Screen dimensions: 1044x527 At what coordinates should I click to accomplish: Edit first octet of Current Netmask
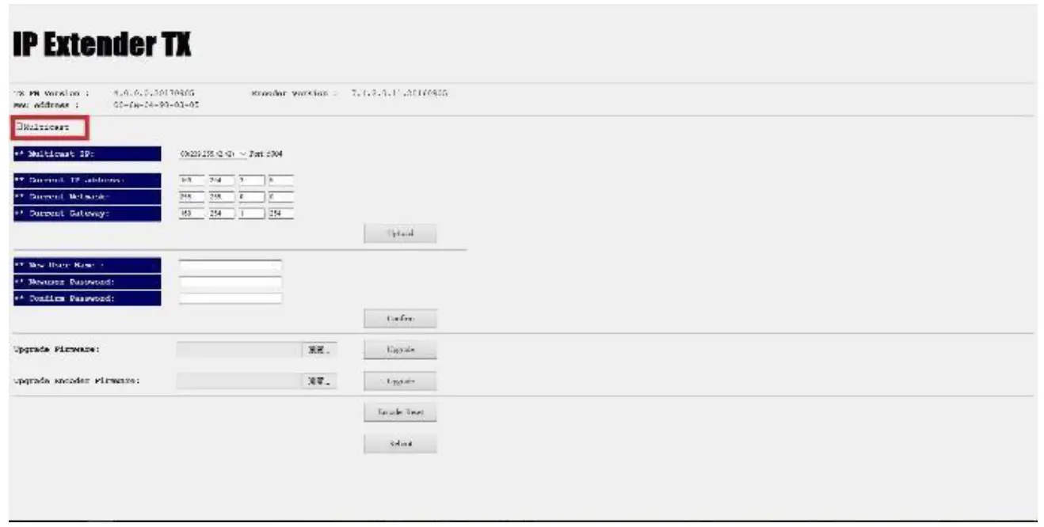(192, 197)
